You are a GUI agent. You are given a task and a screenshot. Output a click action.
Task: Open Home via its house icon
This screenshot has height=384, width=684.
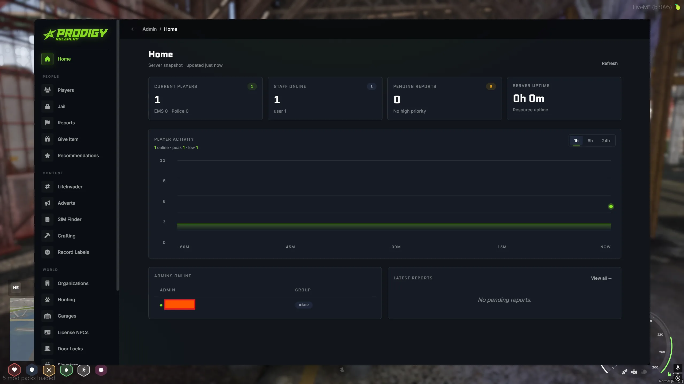47,59
